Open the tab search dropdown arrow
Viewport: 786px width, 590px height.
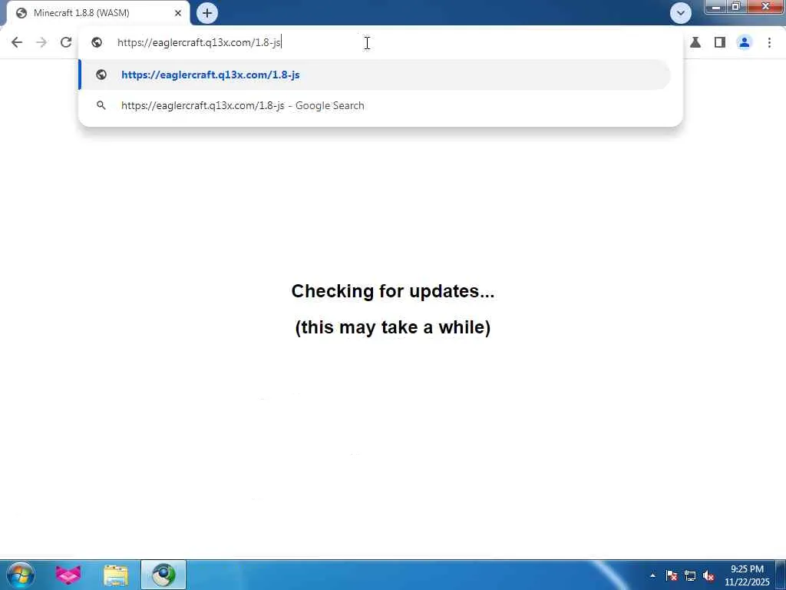[x=680, y=13]
